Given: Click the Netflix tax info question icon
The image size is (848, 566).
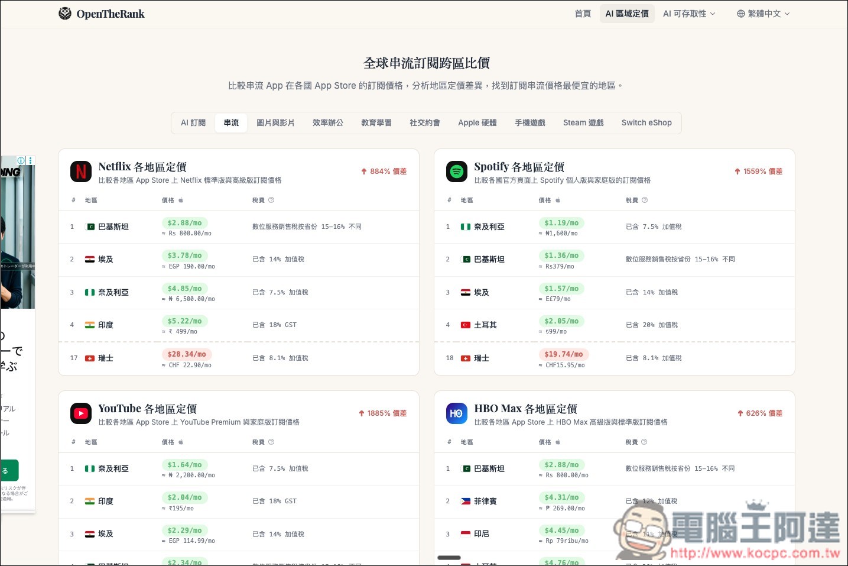Looking at the screenshot, I should coord(271,200).
